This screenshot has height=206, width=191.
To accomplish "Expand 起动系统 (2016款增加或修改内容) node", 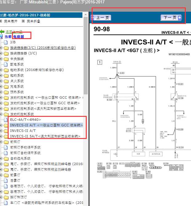I will pos(1,70).
